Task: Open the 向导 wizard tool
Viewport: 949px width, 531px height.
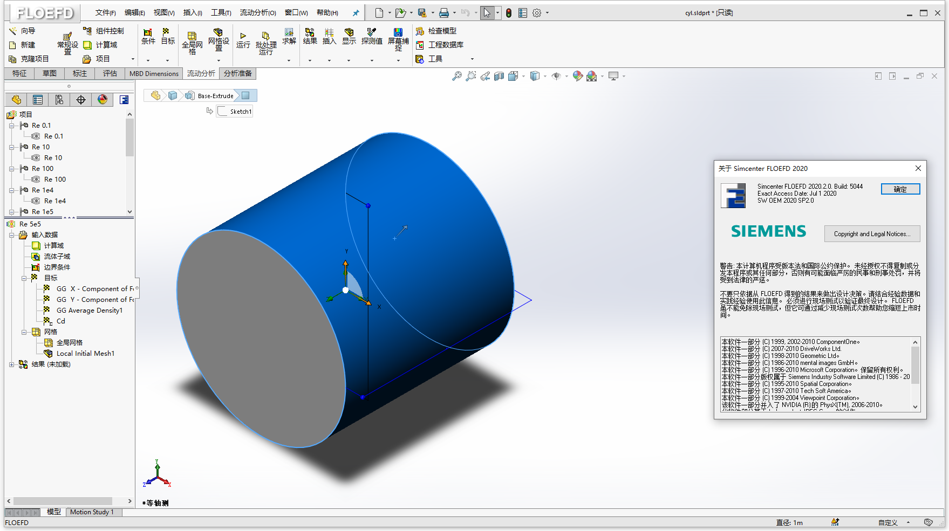Action: (x=22, y=31)
